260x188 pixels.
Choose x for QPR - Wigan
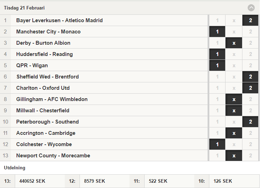(x=234, y=65)
